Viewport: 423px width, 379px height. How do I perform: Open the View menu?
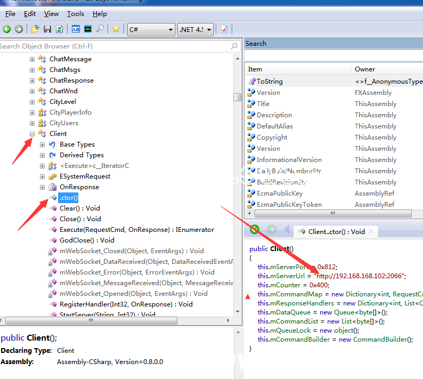point(51,14)
